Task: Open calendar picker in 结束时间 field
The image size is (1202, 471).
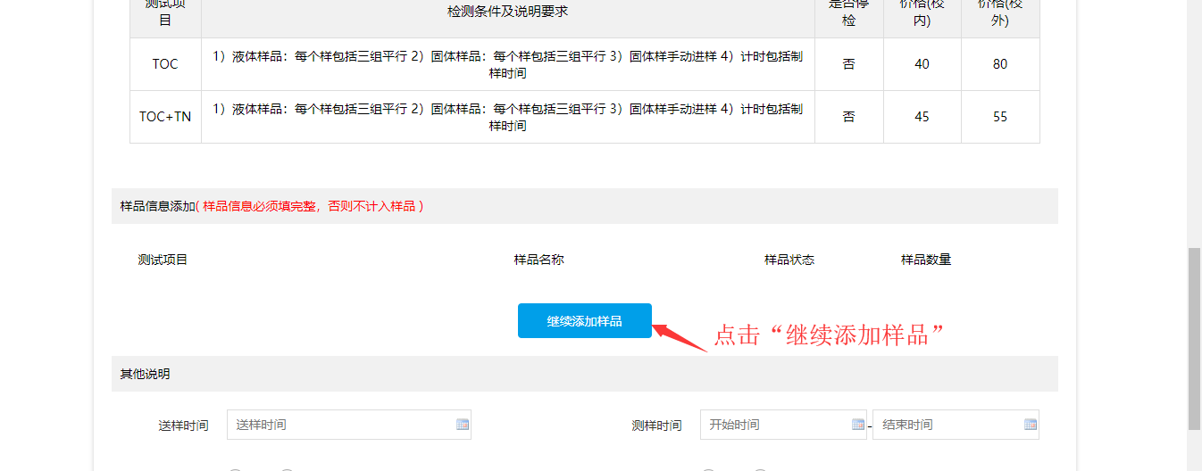Action: [1030, 425]
